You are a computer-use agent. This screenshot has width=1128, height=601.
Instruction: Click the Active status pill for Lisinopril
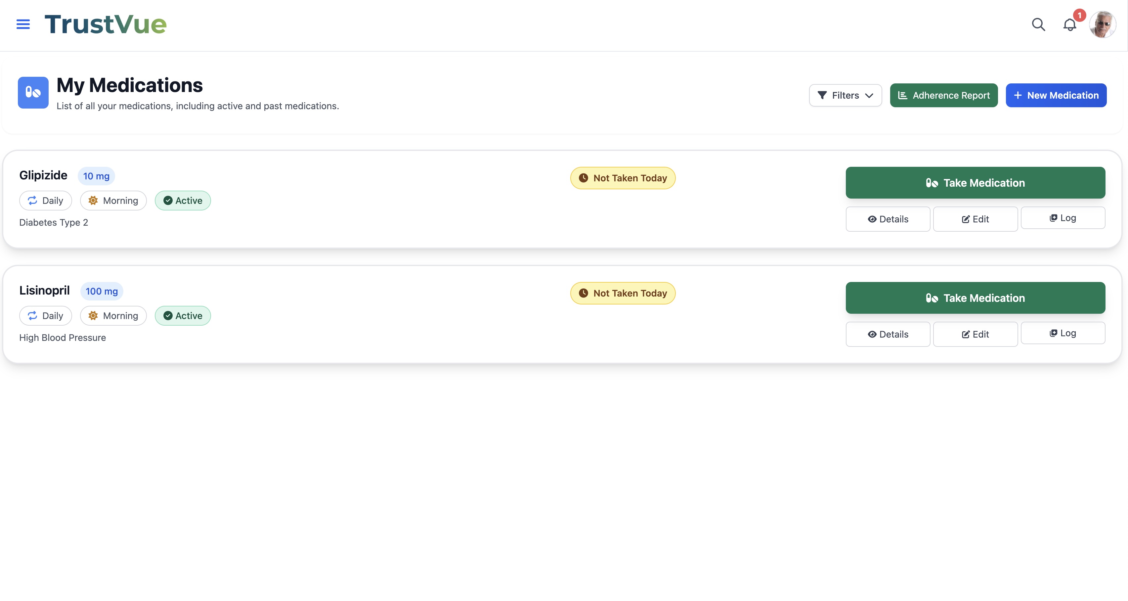point(183,315)
